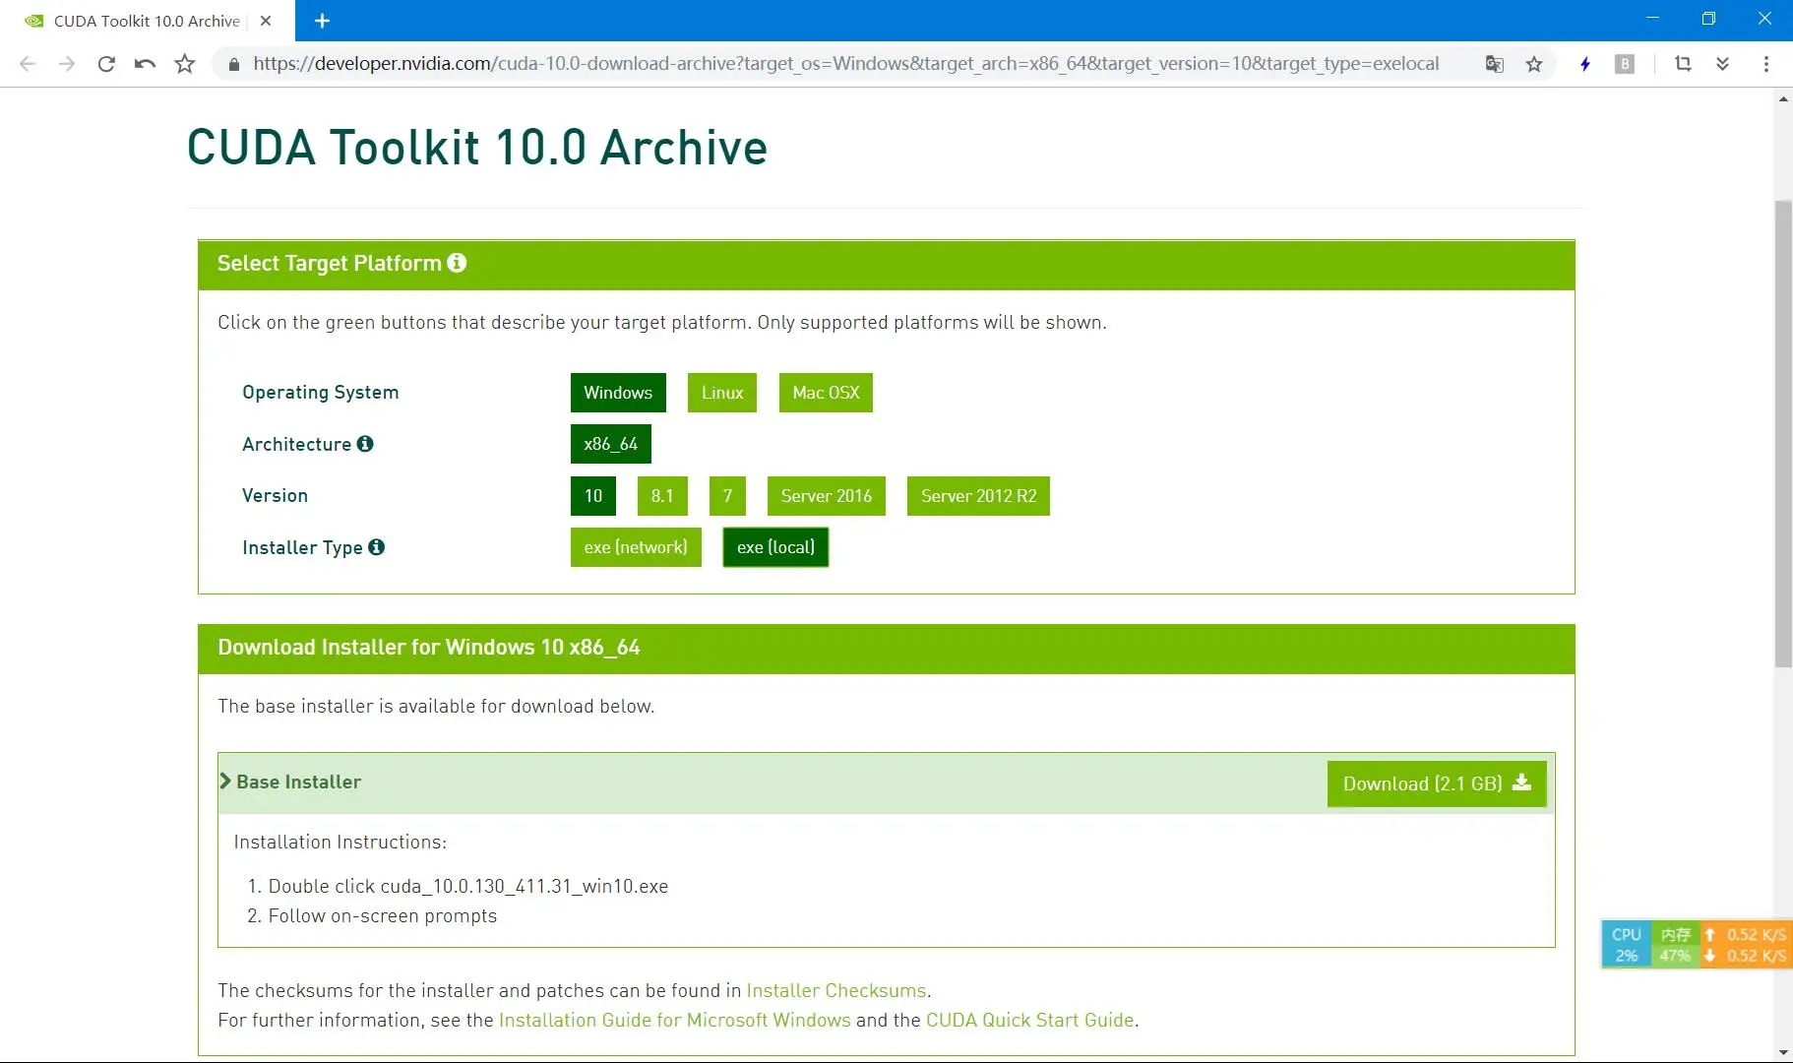Reload the page with refresh icon
This screenshot has width=1793, height=1063.
106,64
